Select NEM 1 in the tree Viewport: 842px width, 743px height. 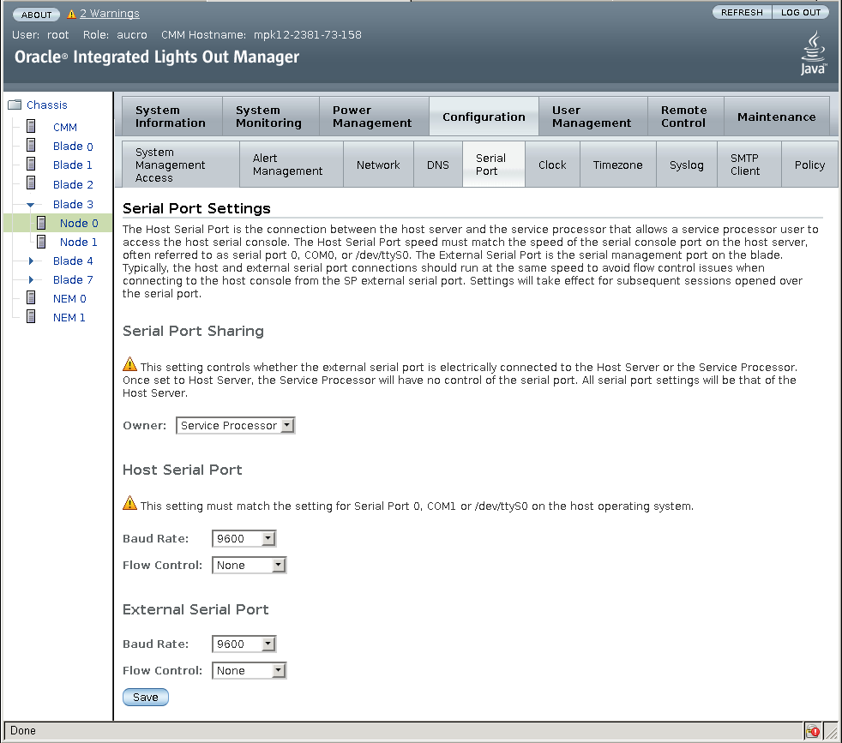[x=69, y=317]
